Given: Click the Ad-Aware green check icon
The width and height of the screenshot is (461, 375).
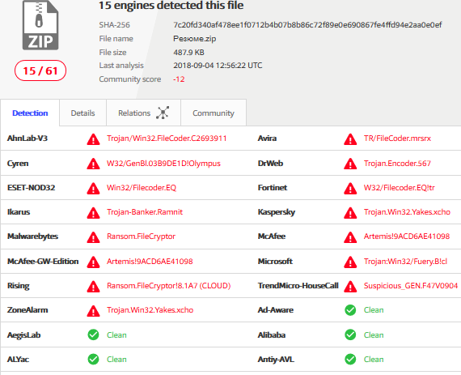Looking at the screenshot, I should [x=350, y=310].
